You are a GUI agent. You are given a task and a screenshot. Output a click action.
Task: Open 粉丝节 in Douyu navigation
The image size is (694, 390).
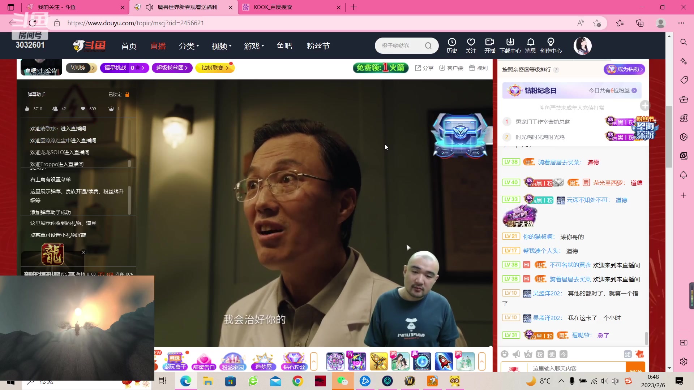318,46
